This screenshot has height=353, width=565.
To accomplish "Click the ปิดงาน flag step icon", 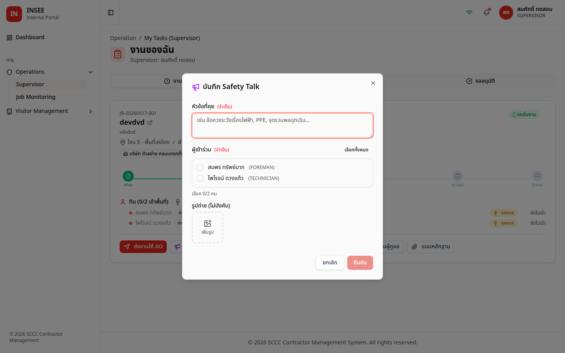I will tap(537, 176).
